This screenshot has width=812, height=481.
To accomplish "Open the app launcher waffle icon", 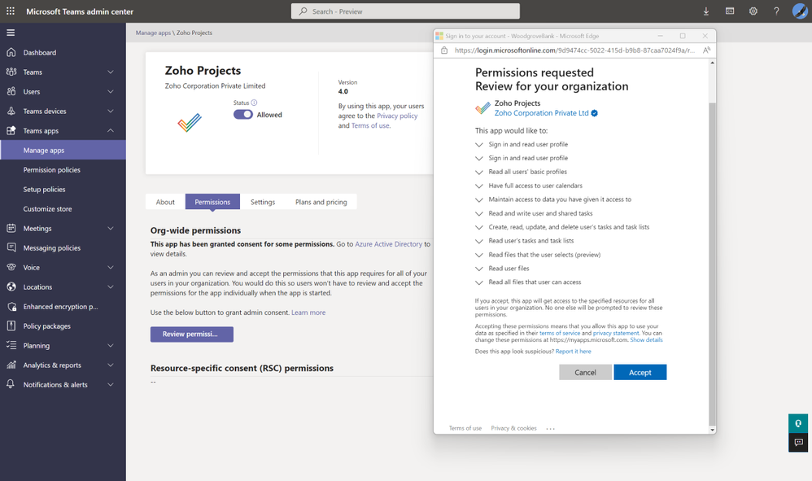I will click(x=11, y=11).
